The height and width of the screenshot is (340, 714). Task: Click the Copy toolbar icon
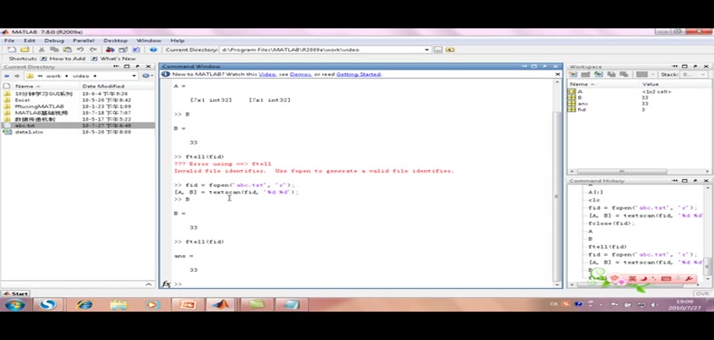coord(54,49)
